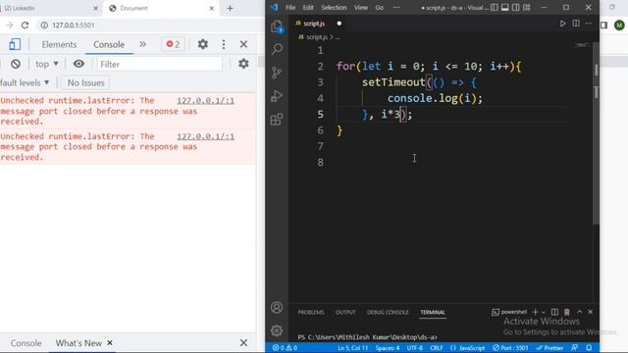Close the What's New drawer tab

[x=110, y=343]
